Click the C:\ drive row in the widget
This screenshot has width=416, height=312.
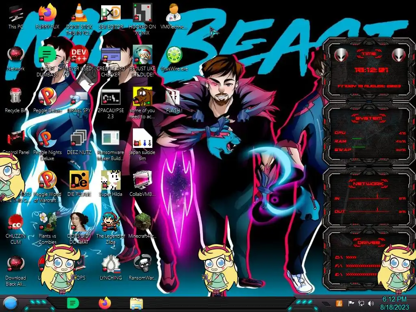click(x=346, y=257)
